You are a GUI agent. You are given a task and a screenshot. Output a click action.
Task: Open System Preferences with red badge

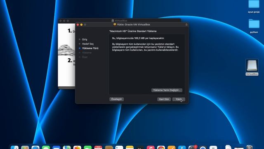(x=192, y=147)
